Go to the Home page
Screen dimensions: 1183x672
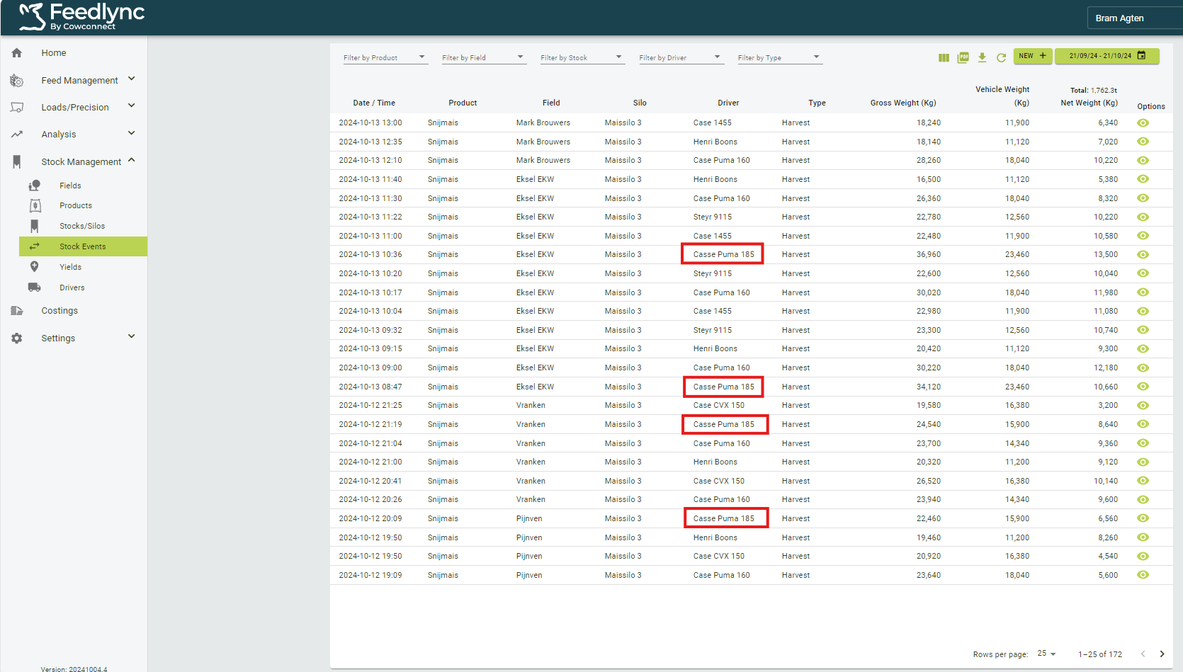(54, 53)
